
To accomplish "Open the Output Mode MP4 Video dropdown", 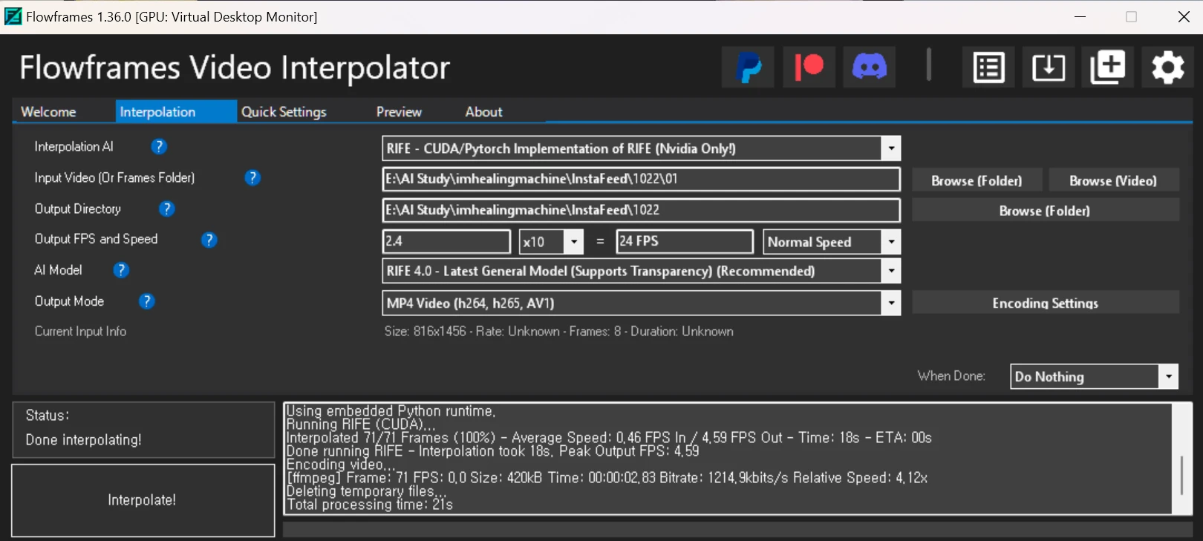I will (891, 303).
